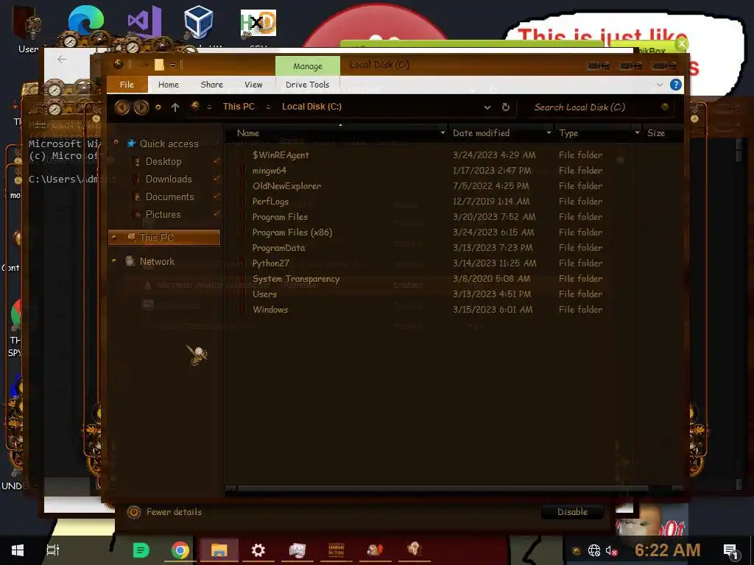Viewport: 754px width, 565px height.
Task: Select Desktop in Quick access
Action: [163, 161]
